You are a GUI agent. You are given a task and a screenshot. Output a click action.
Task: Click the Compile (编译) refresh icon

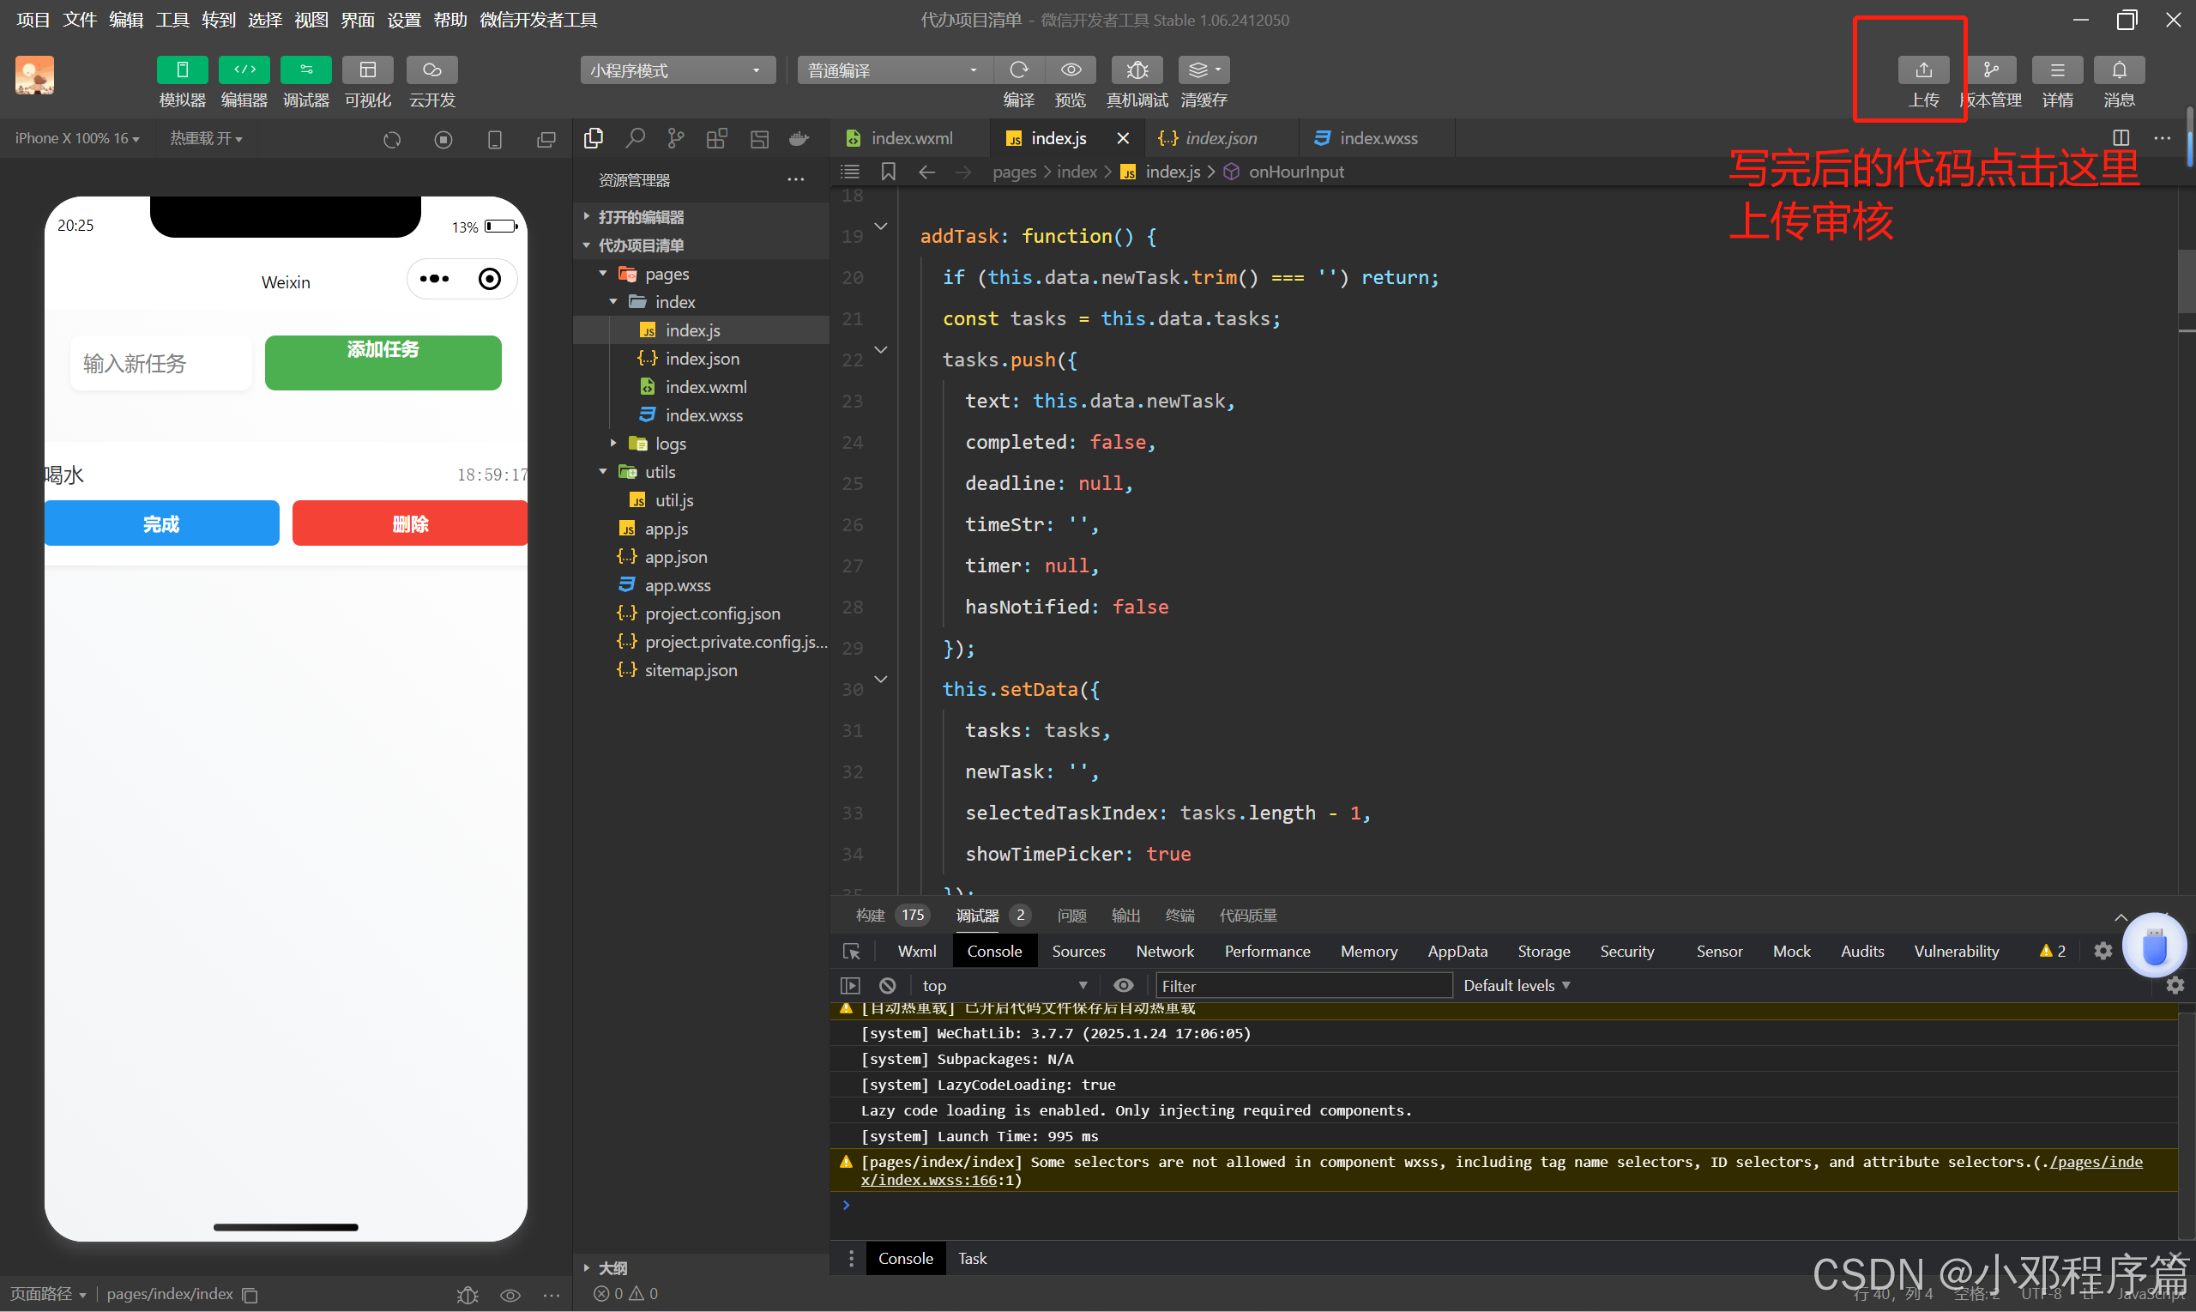(1019, 70)
